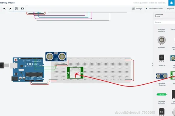
Task: Select the green PIR sensor on the breadboard
Action: [x=75, y=73]
